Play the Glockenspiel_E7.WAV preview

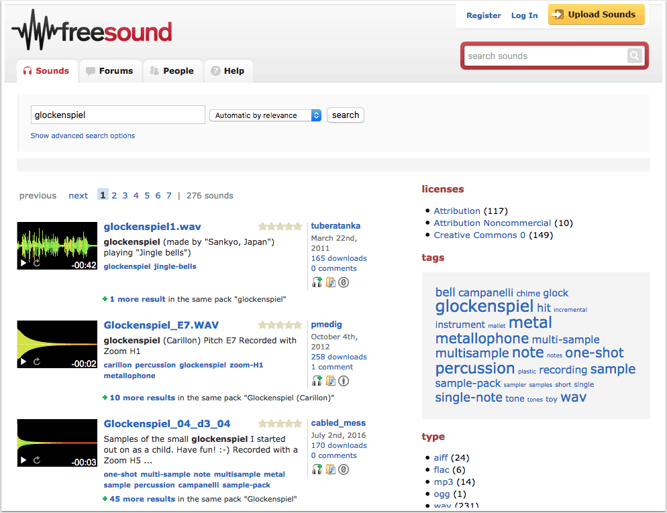(23, 362)
